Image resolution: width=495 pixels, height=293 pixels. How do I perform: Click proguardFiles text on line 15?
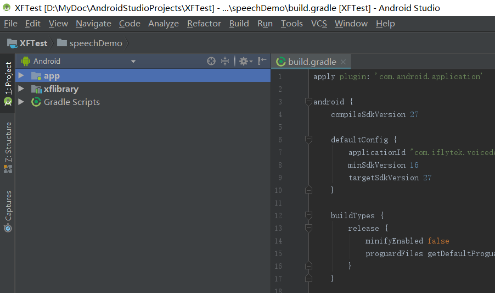[x=394, y=253]
